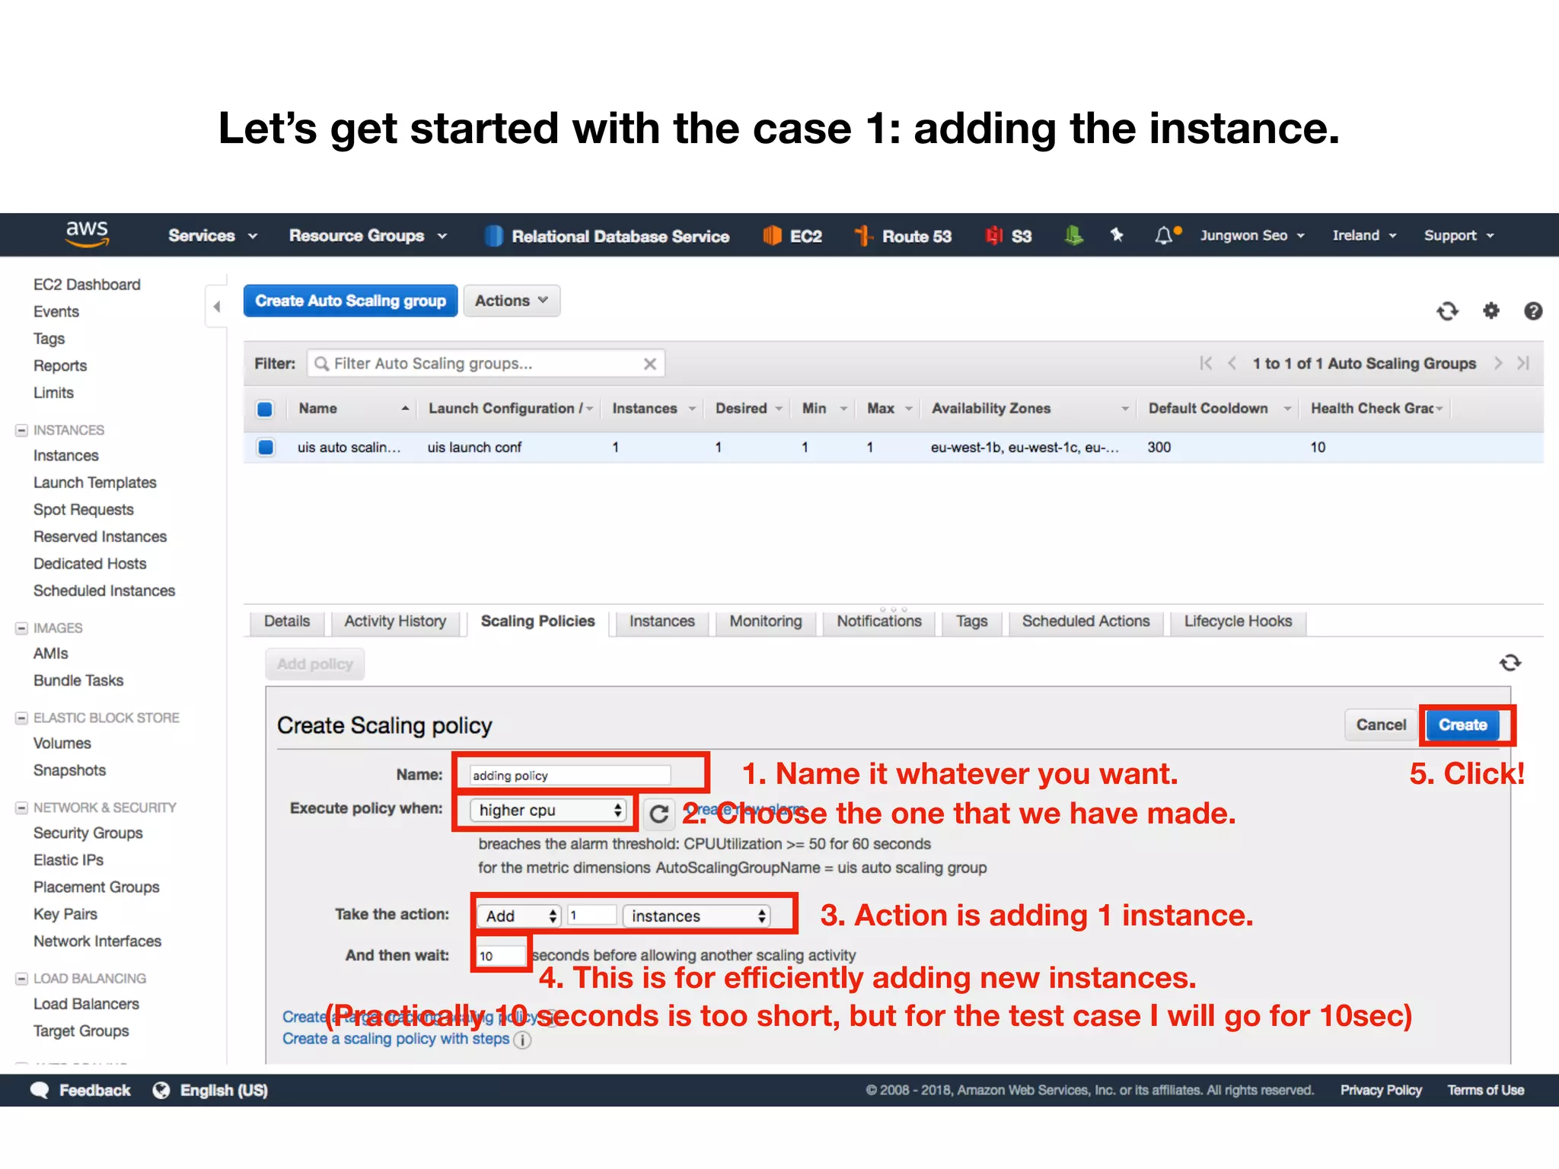This screenshot has height=1169, width=1559.
Task: Open the Support dropdown menu
Action: pos(1459,235)
